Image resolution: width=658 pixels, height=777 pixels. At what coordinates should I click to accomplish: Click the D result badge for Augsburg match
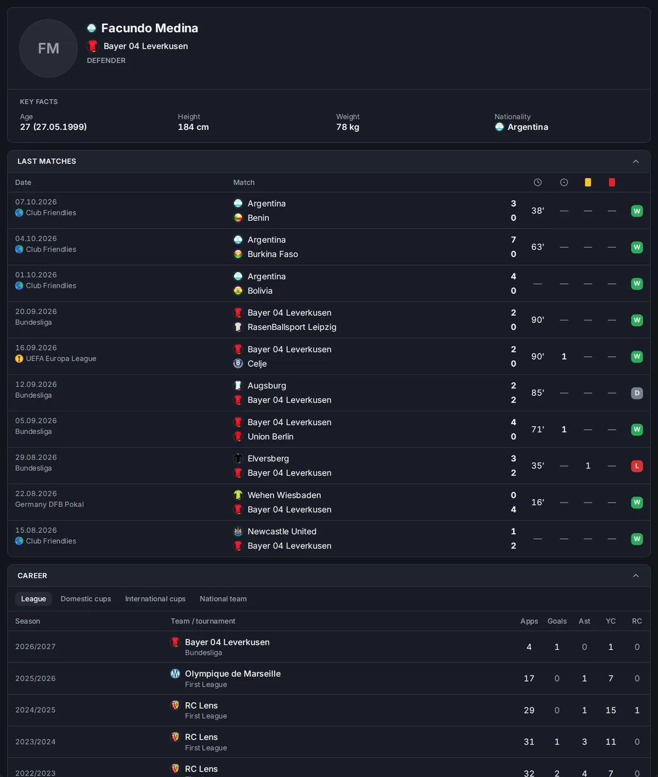coord(637,393)
